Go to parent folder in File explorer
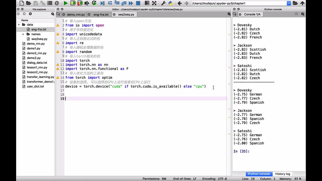Viewport: 322px width, 181px height. (30, 14)
